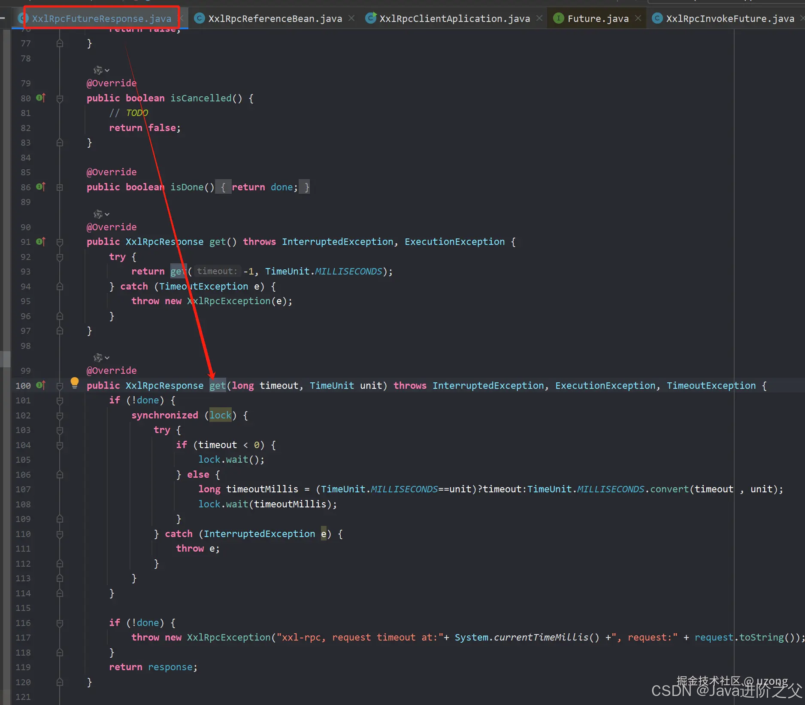
Task: Click fold end marker on line 83
Action: [x=60, y=143]
